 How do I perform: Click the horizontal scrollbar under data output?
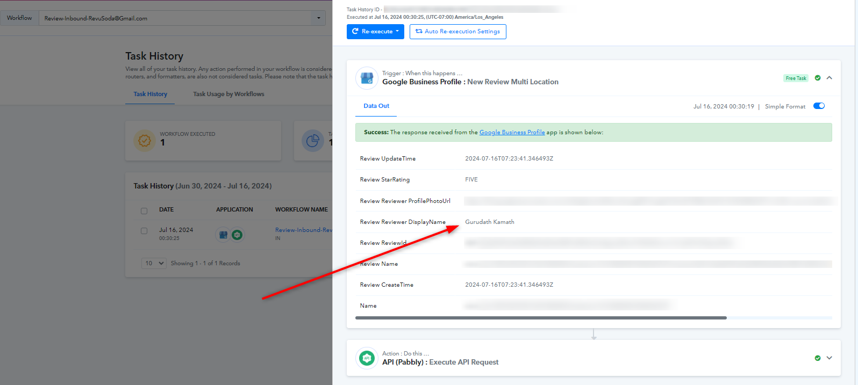(541, 318)
